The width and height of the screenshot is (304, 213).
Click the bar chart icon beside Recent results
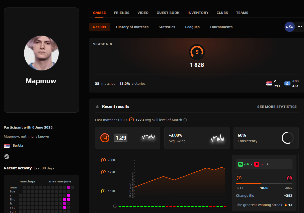click(97, 107)
